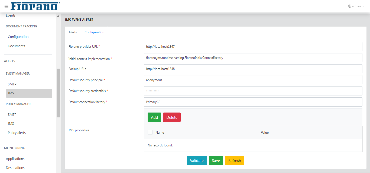
Task: Click the green Add button
Action: point(154,117)
